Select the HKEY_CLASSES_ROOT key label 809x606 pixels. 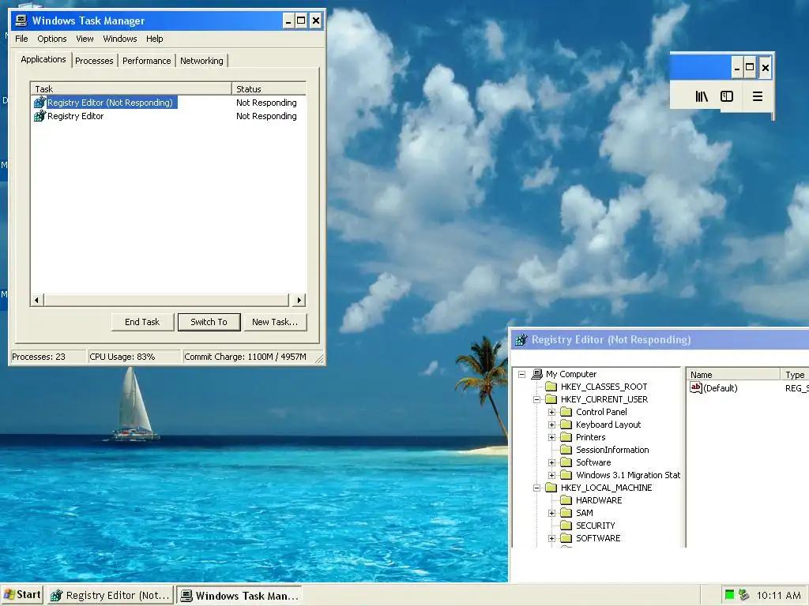[x=604, y=387]
